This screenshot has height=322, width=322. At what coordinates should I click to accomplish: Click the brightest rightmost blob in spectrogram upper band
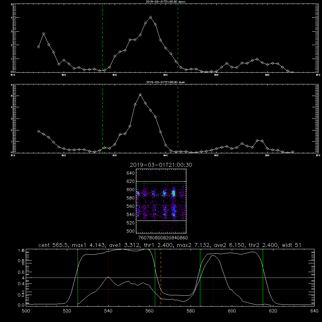[174, 193]
